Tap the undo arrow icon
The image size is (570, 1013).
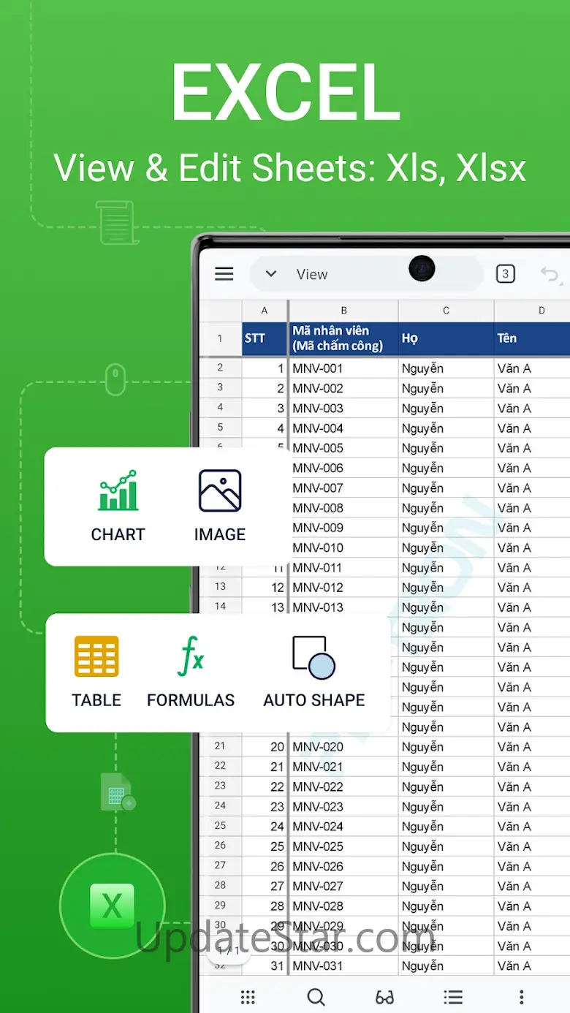click(550, 275)
